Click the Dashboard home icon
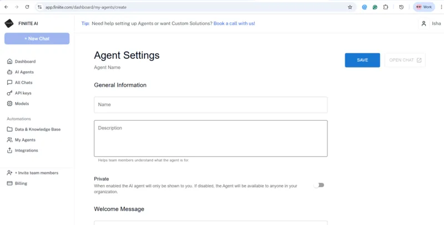The image size is (444, 225). [x=9, y=62]
